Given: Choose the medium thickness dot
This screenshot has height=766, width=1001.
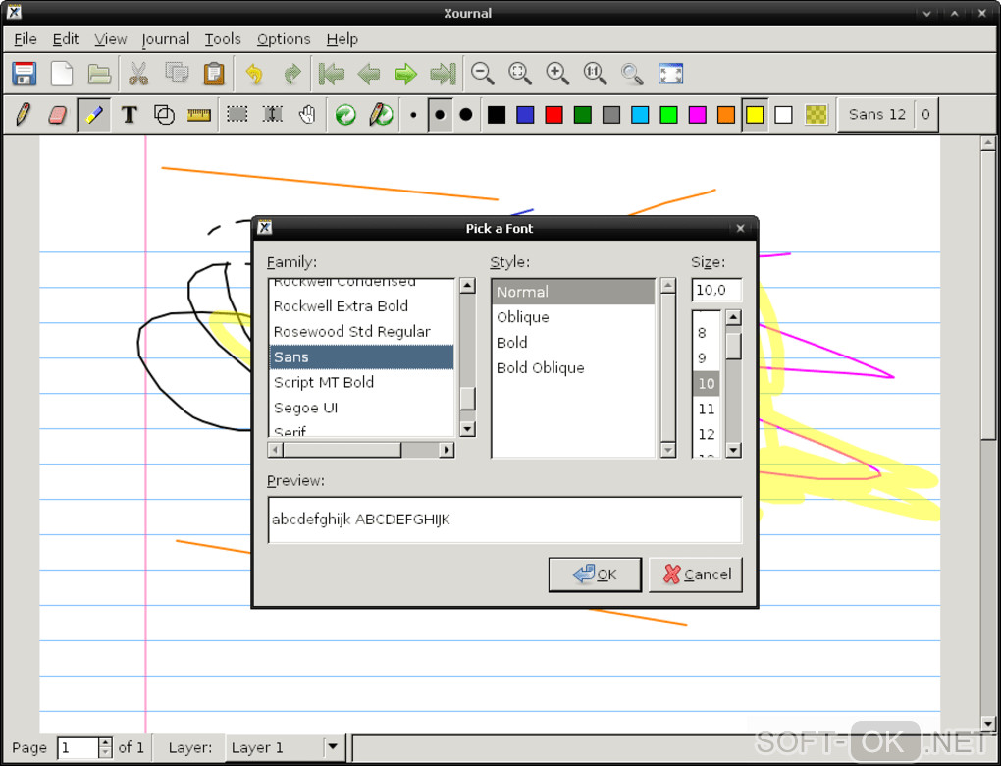Looking at the screenshot, I should coord(440,115).
